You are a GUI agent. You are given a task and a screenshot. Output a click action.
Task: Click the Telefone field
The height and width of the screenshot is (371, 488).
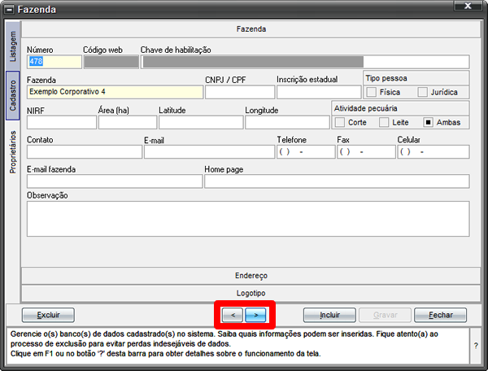(x=306, y=152)
